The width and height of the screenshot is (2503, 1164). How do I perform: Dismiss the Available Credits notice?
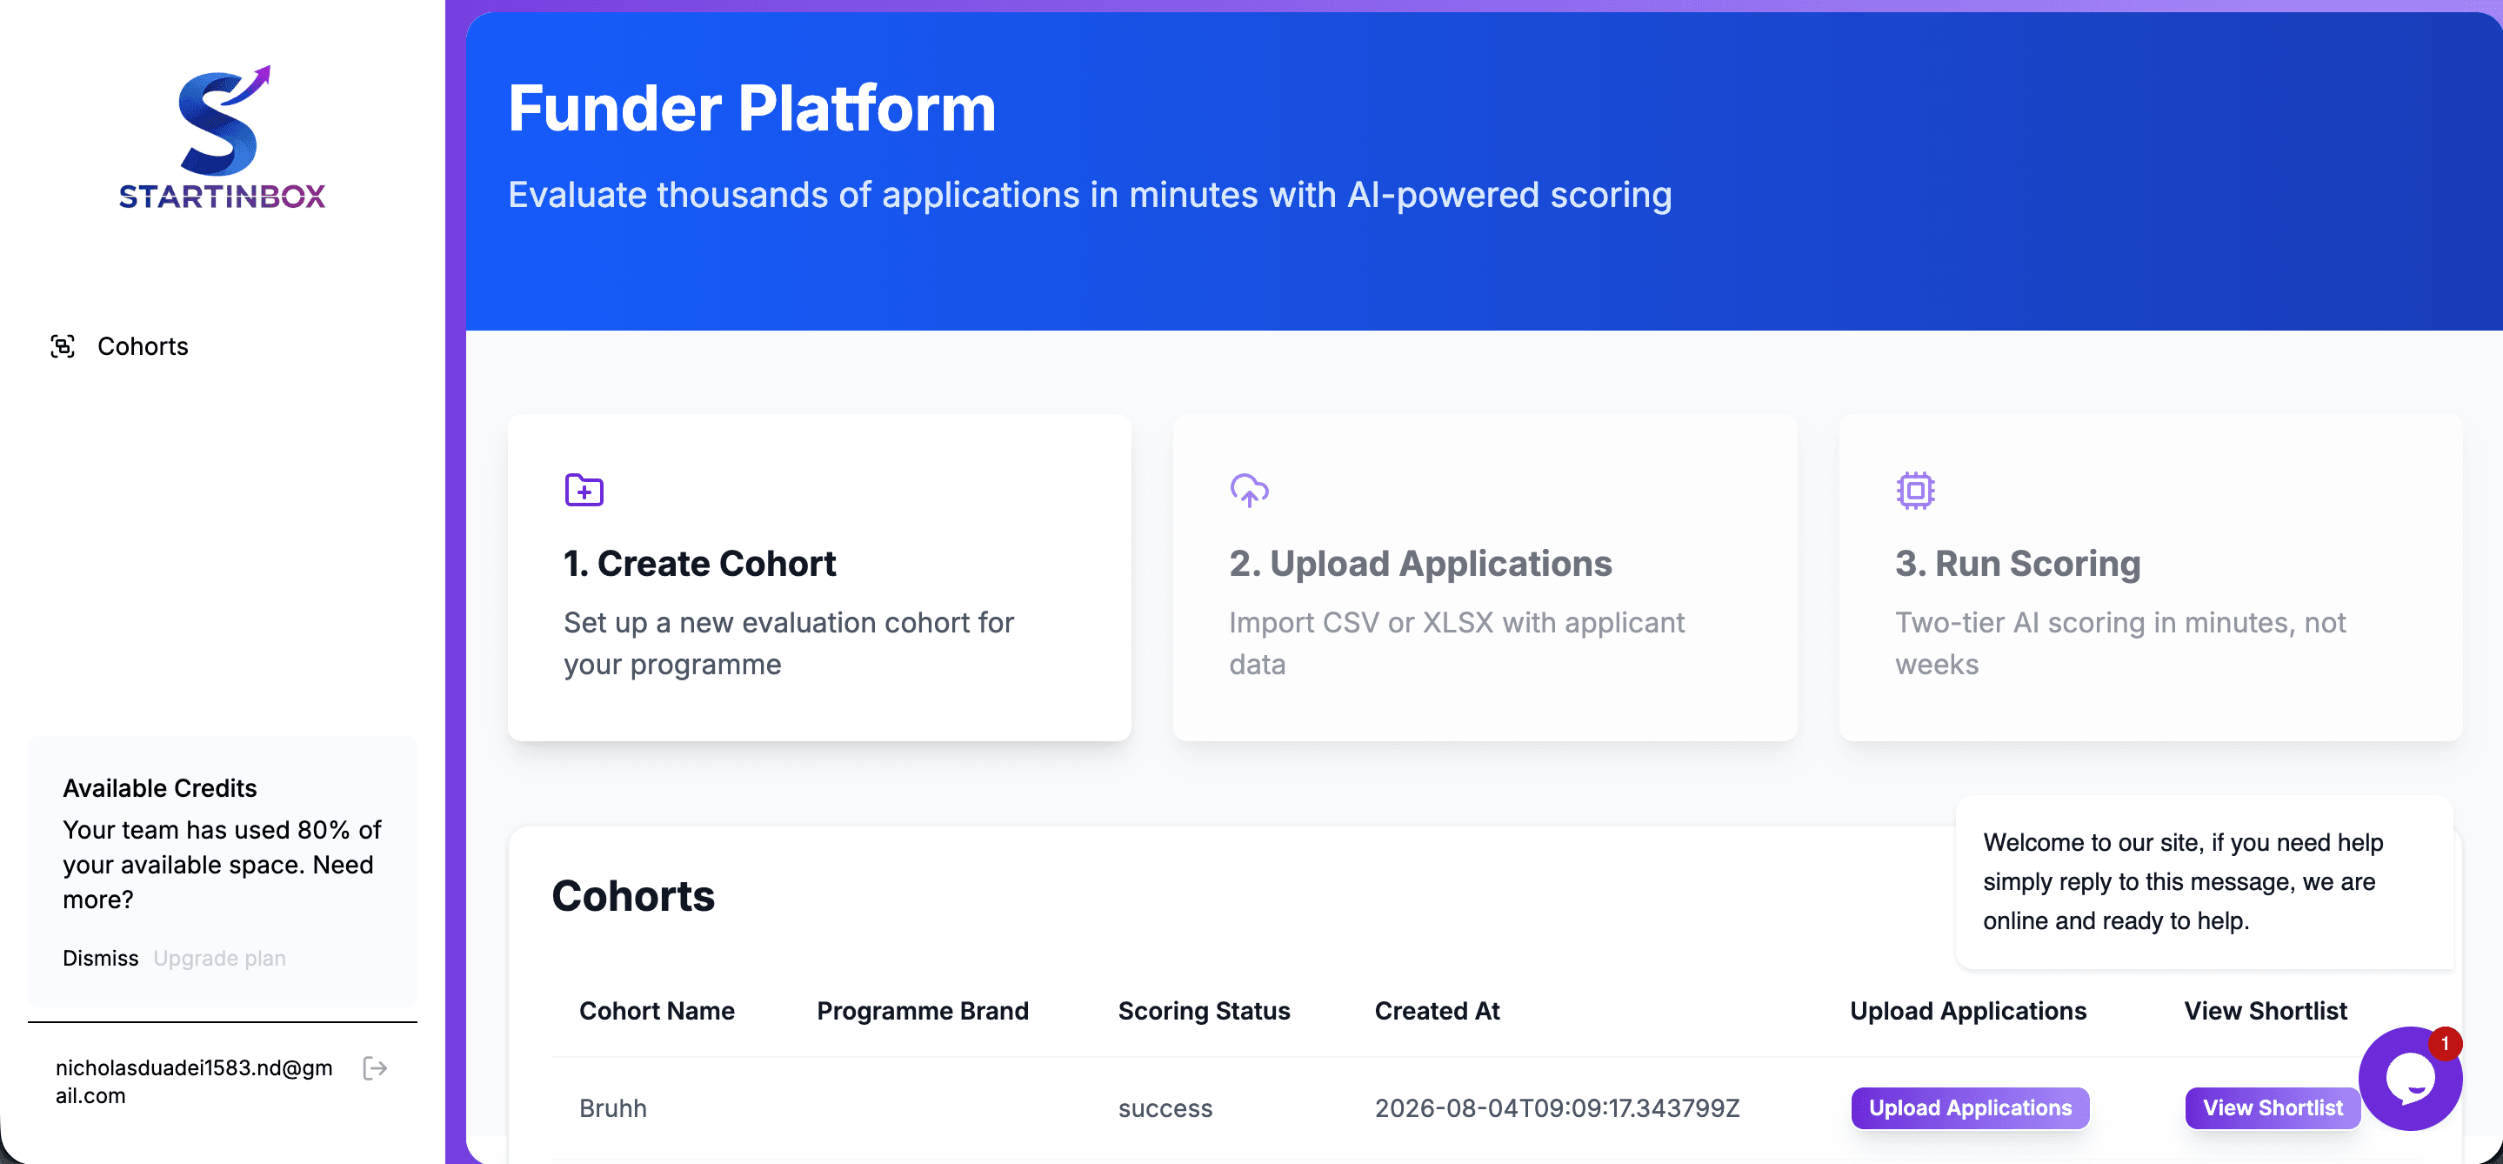click(x=100, y=958)
